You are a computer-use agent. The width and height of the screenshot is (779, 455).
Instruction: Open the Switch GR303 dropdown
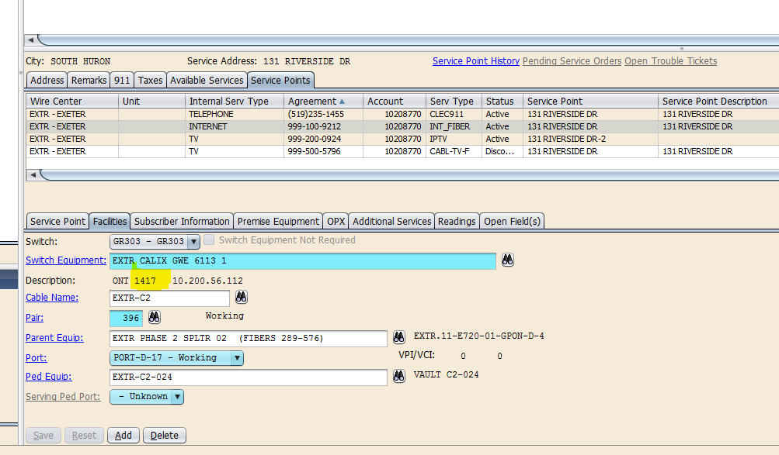tap(193, 242)
